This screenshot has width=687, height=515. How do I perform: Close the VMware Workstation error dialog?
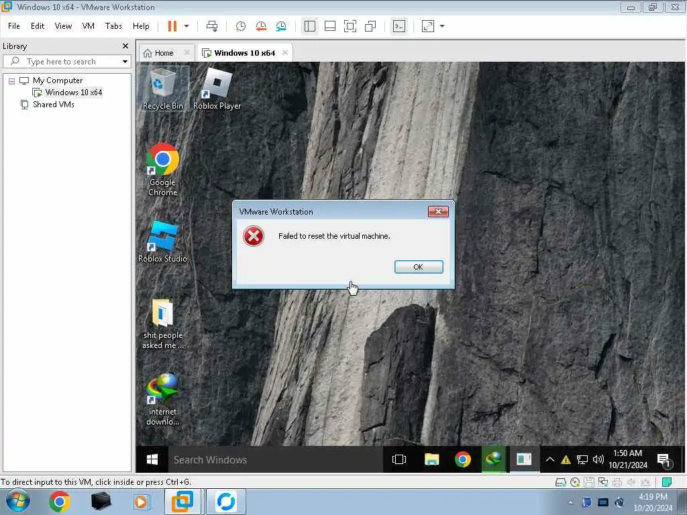coord(437,211)
